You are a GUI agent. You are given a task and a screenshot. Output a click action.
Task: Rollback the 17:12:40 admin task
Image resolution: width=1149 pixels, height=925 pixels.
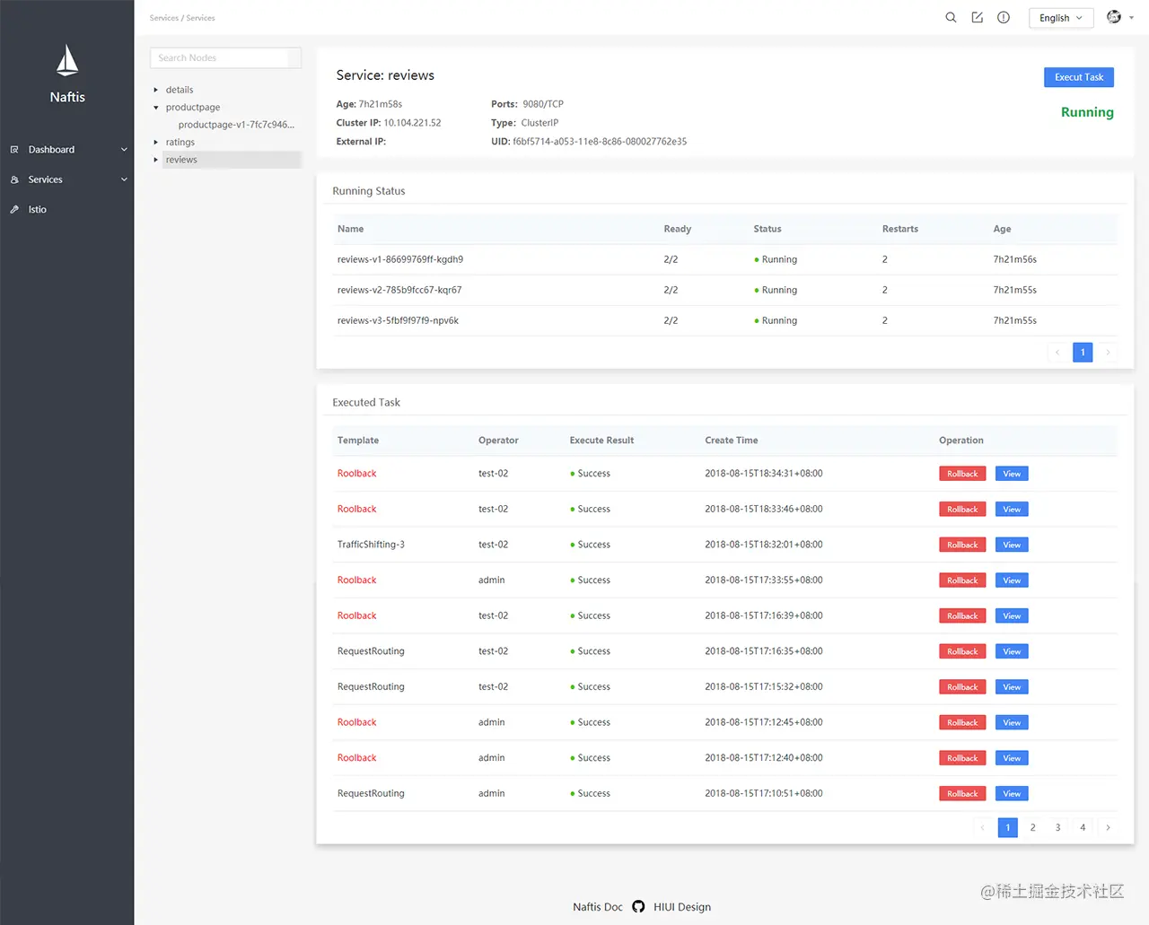tap(962, 758)
